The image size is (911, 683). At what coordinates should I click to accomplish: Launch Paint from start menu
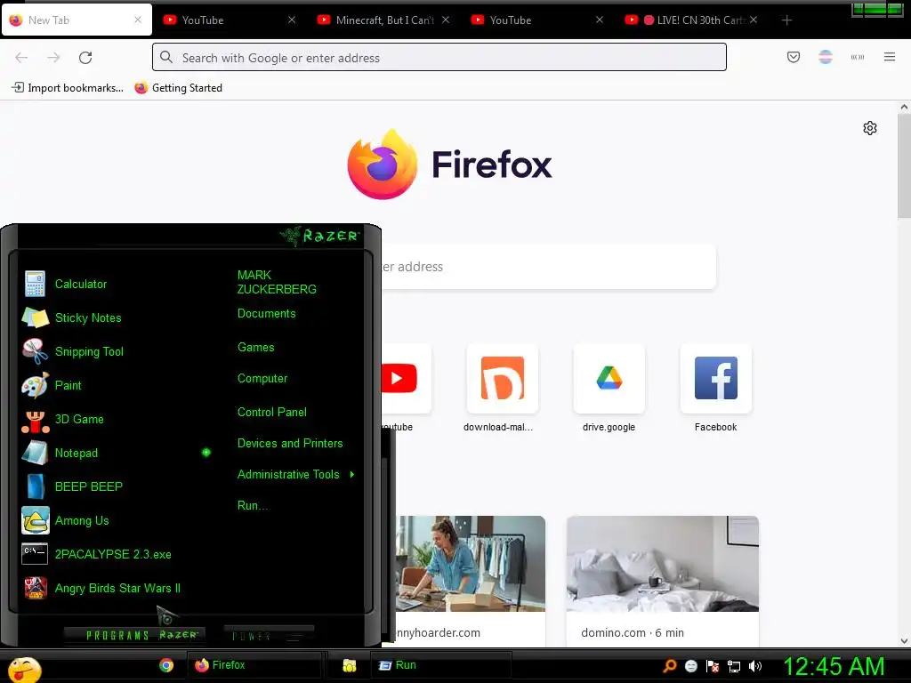(x=35, y=385)
